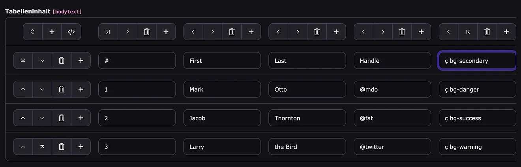The image size is (521, 167).
Task: Delete the row containing Mark Otto
Action: pos(62,89)
